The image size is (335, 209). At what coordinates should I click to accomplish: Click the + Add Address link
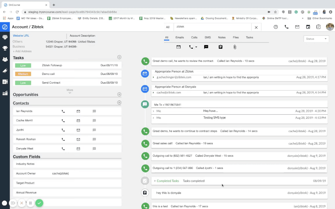pyautogui.click(x=22, y=51)
